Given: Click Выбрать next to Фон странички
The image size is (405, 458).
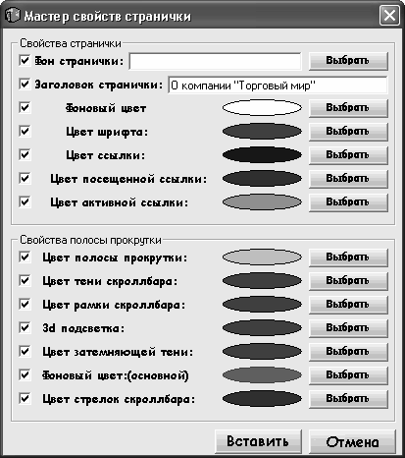Looking at the screenshot, I should pyautogui.click(x=348, y=61).
